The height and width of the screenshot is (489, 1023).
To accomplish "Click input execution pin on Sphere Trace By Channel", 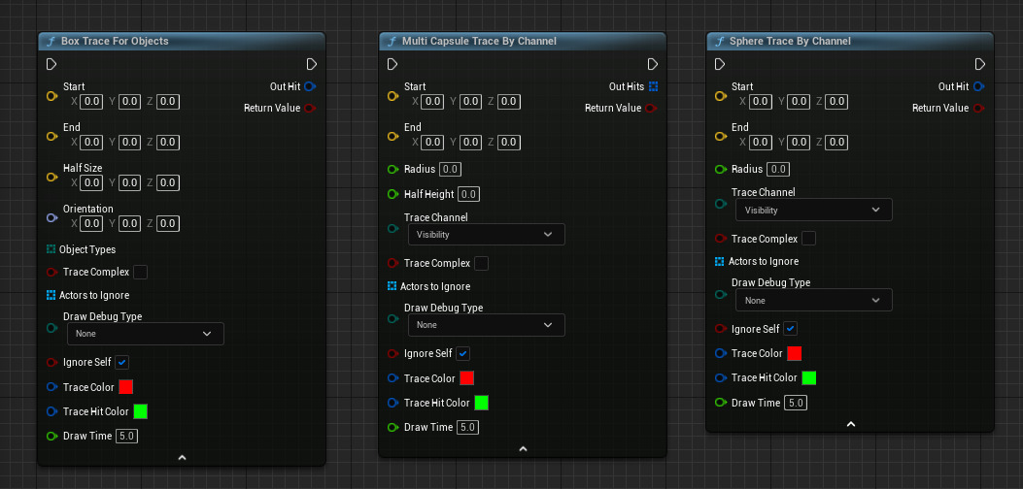I will tap(720, 64).
